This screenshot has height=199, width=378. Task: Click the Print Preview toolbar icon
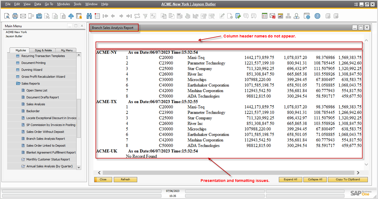coord(7,16)
